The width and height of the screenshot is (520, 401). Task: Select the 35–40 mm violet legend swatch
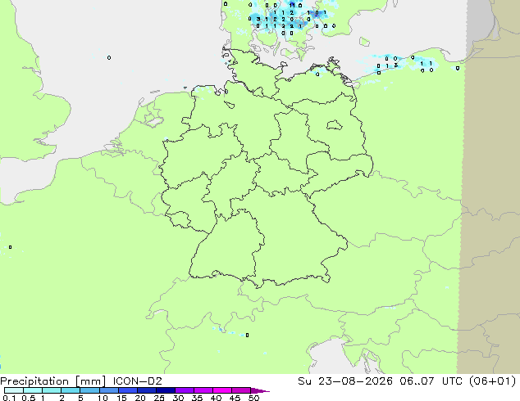click(203, 390)
